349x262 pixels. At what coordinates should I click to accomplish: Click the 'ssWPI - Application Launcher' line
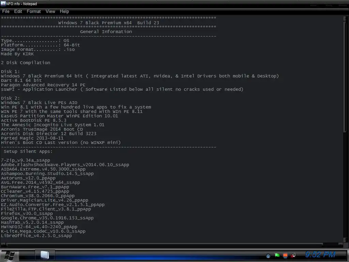pyautogui.click(x=122, y=89)
